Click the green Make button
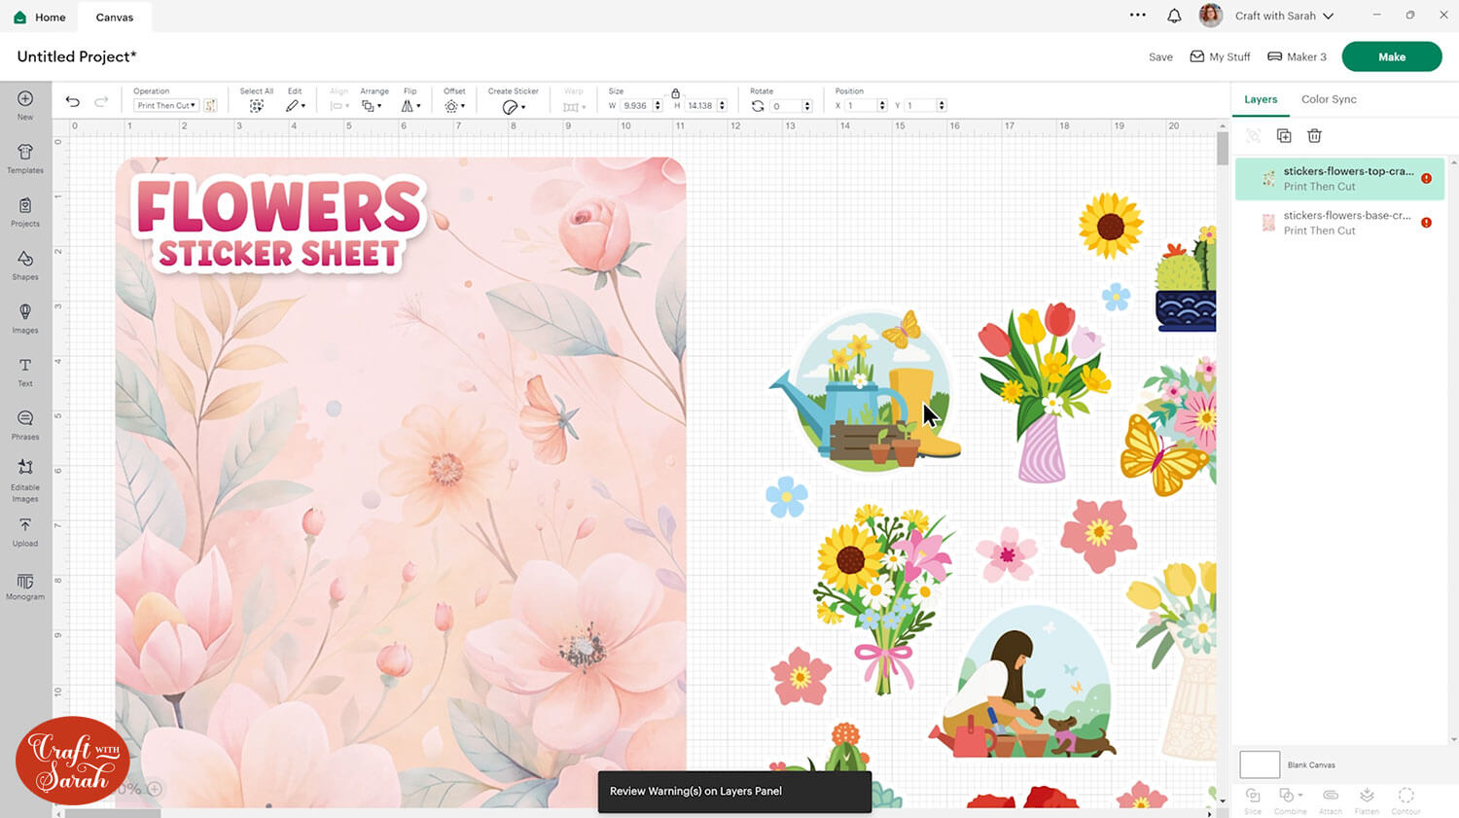The height and width of the screenshot is (818, 1459). 1391,56
